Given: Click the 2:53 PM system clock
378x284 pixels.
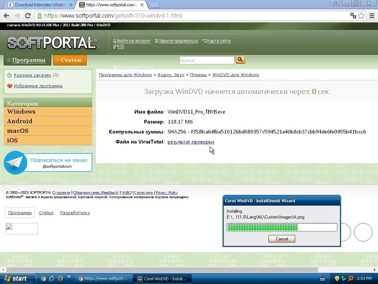Looking at the screenshot, I should pos(364,279).
